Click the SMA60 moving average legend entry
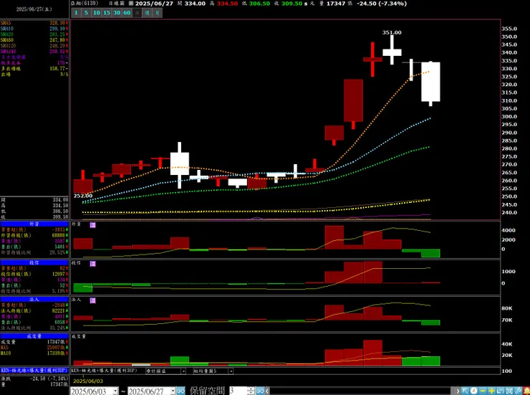530x395 pixels. [x=34, y=40]
